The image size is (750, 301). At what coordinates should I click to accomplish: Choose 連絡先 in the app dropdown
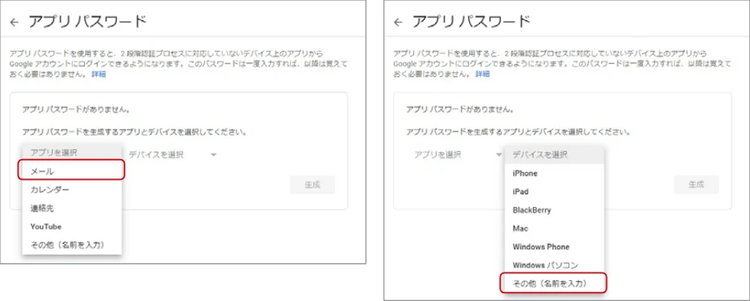coord(72,208)
